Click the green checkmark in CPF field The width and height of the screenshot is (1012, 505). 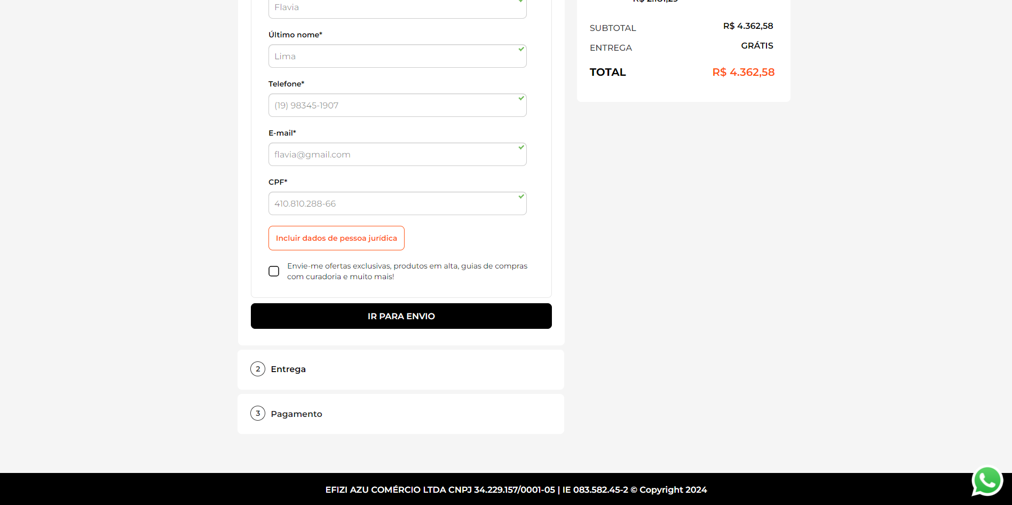tap(521, 196)
